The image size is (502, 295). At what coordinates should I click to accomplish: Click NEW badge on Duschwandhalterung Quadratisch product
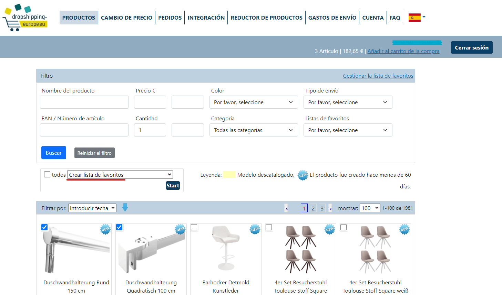pyautogui.click(x=180, y=229)
